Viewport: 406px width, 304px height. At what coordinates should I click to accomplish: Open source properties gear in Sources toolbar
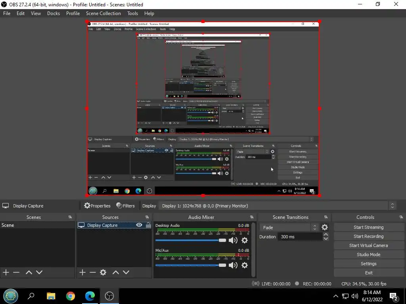[x=103, y=272]
